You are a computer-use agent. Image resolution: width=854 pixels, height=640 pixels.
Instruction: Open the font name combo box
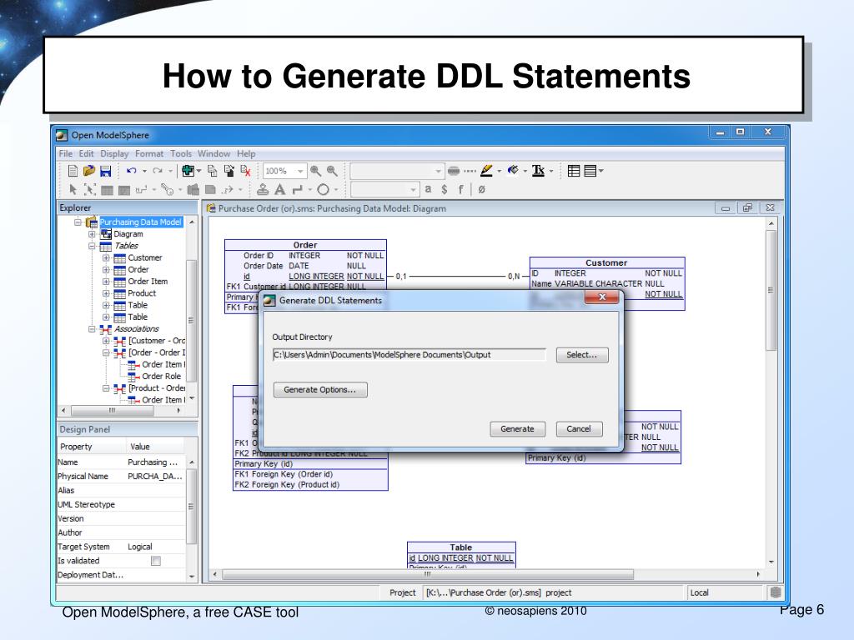point(396,171)
